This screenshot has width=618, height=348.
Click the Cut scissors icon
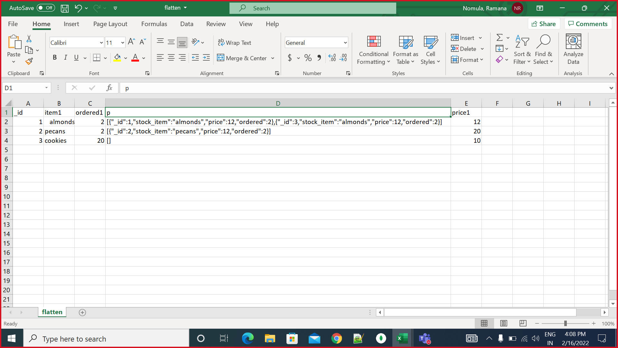pyautogui.click(x=29, y=39)
